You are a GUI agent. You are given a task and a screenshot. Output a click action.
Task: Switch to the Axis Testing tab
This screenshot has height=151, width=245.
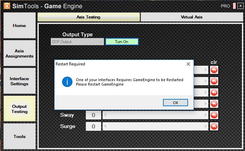[x=89, y=17]
